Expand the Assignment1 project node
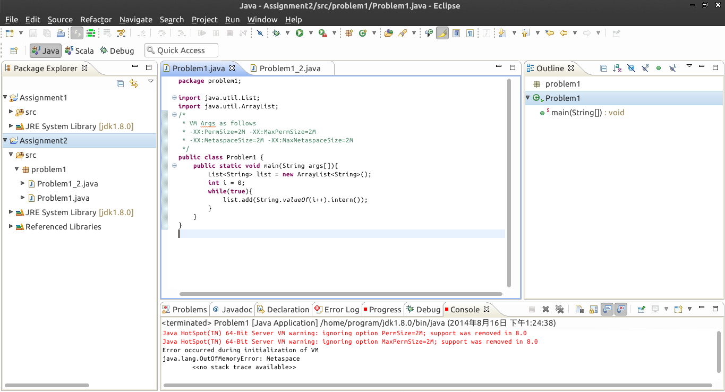The width and height of the screenshot is (725, 392). click(5, 98)
